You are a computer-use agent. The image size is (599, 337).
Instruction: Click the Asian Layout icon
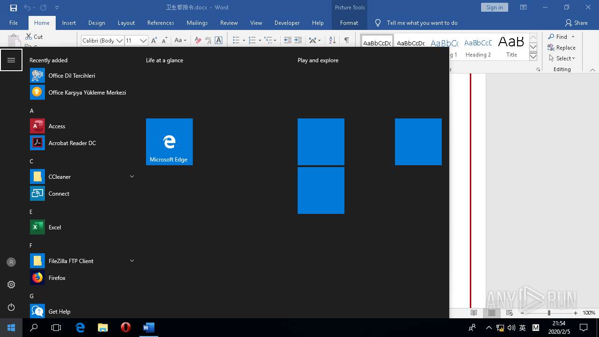click(x=313, y=40)
